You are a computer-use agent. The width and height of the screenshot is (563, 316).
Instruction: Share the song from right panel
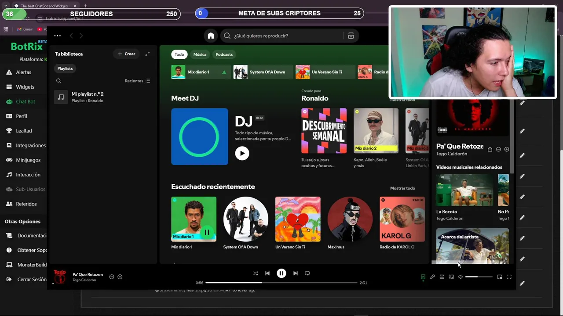(x=490, y=149)
